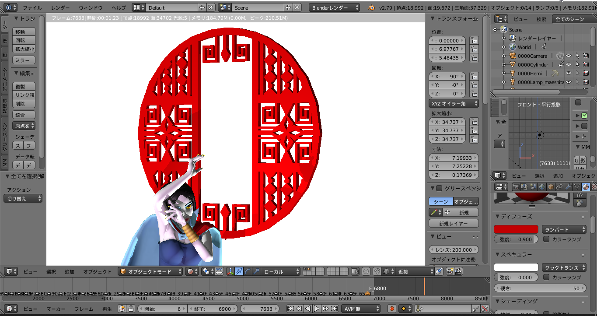597x316 pixels.
Task: Open the ウィンドウ menu
Action: [x=91, y=8]
